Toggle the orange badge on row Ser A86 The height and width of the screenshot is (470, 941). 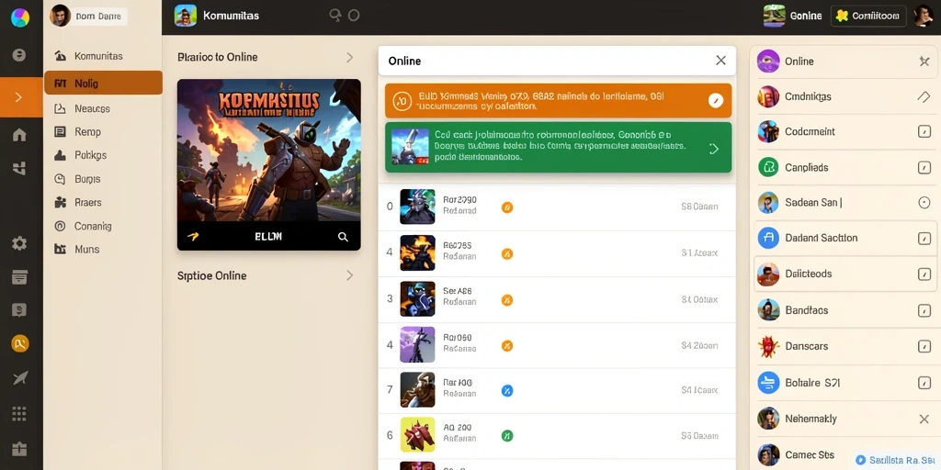(507, 300)
